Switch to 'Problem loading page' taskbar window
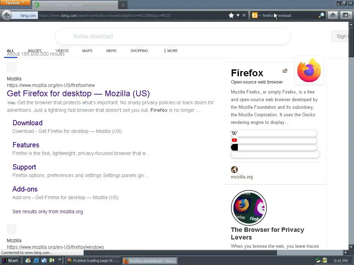 pos(93,261)
